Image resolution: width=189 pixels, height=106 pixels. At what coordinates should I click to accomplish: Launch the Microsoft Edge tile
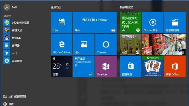point(62,45)
